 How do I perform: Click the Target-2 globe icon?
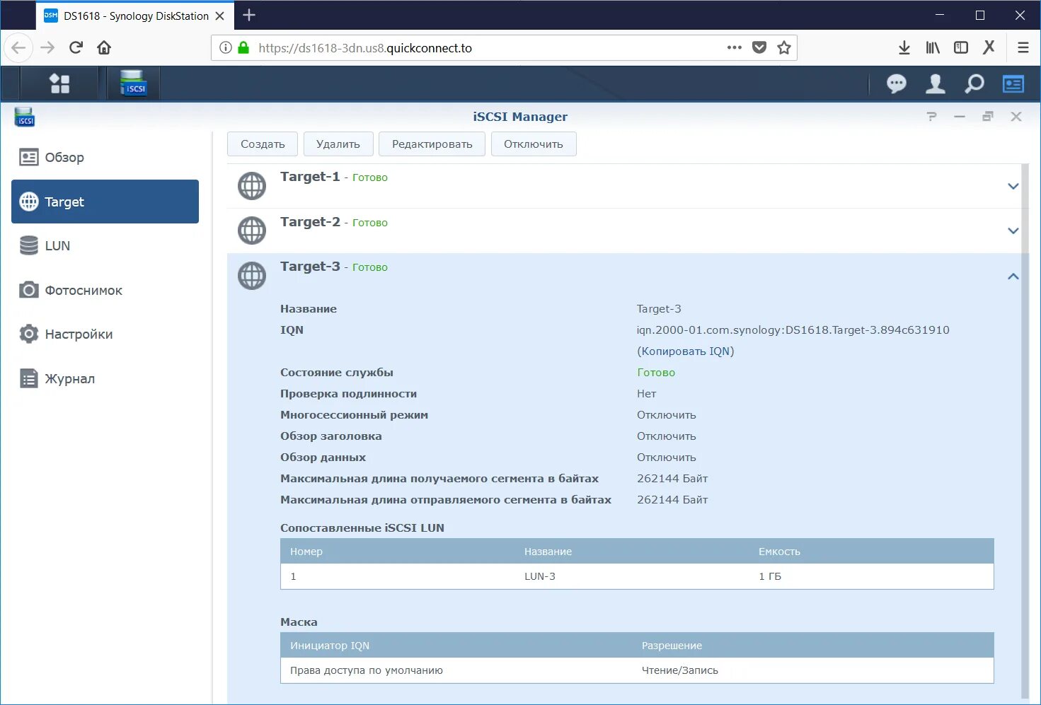pos(252,231)
